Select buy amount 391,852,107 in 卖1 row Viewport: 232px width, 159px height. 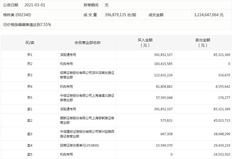click(x=163, y=109)
